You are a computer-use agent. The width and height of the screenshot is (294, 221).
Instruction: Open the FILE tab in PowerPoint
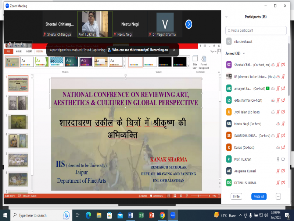tap(8, 52)
